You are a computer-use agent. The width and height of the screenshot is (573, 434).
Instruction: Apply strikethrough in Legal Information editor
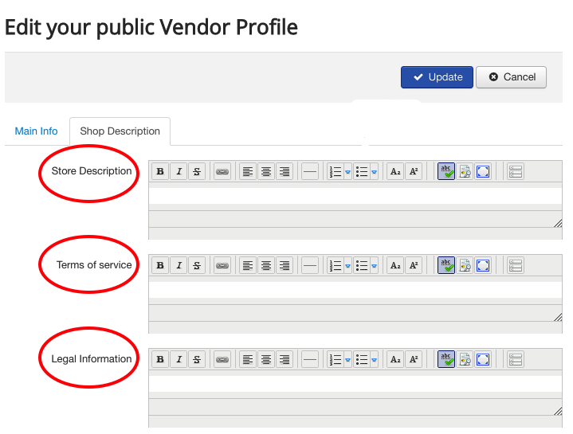pyautogui.click(x=197, y=359)
